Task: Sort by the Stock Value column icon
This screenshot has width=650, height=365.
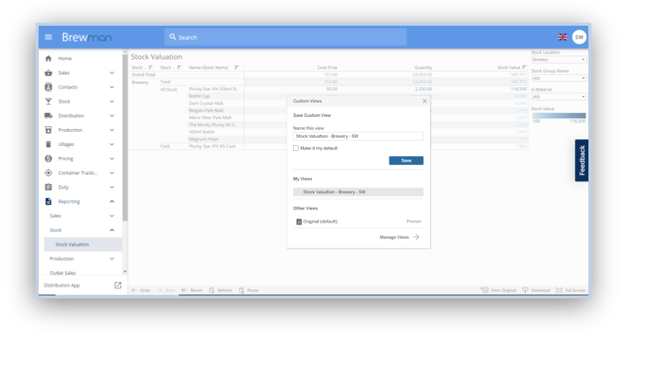Action: click(524, 68)
